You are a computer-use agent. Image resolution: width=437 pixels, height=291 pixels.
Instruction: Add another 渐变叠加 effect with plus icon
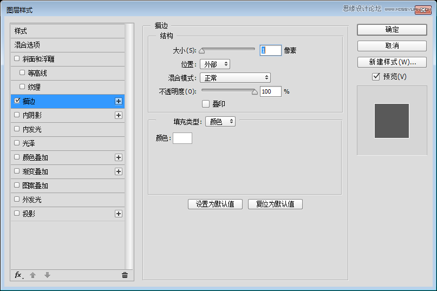point(119,171)
